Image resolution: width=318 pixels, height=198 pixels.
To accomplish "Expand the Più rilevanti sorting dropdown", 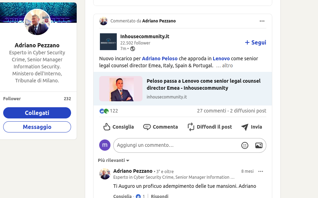I will [x=114, y=161].
